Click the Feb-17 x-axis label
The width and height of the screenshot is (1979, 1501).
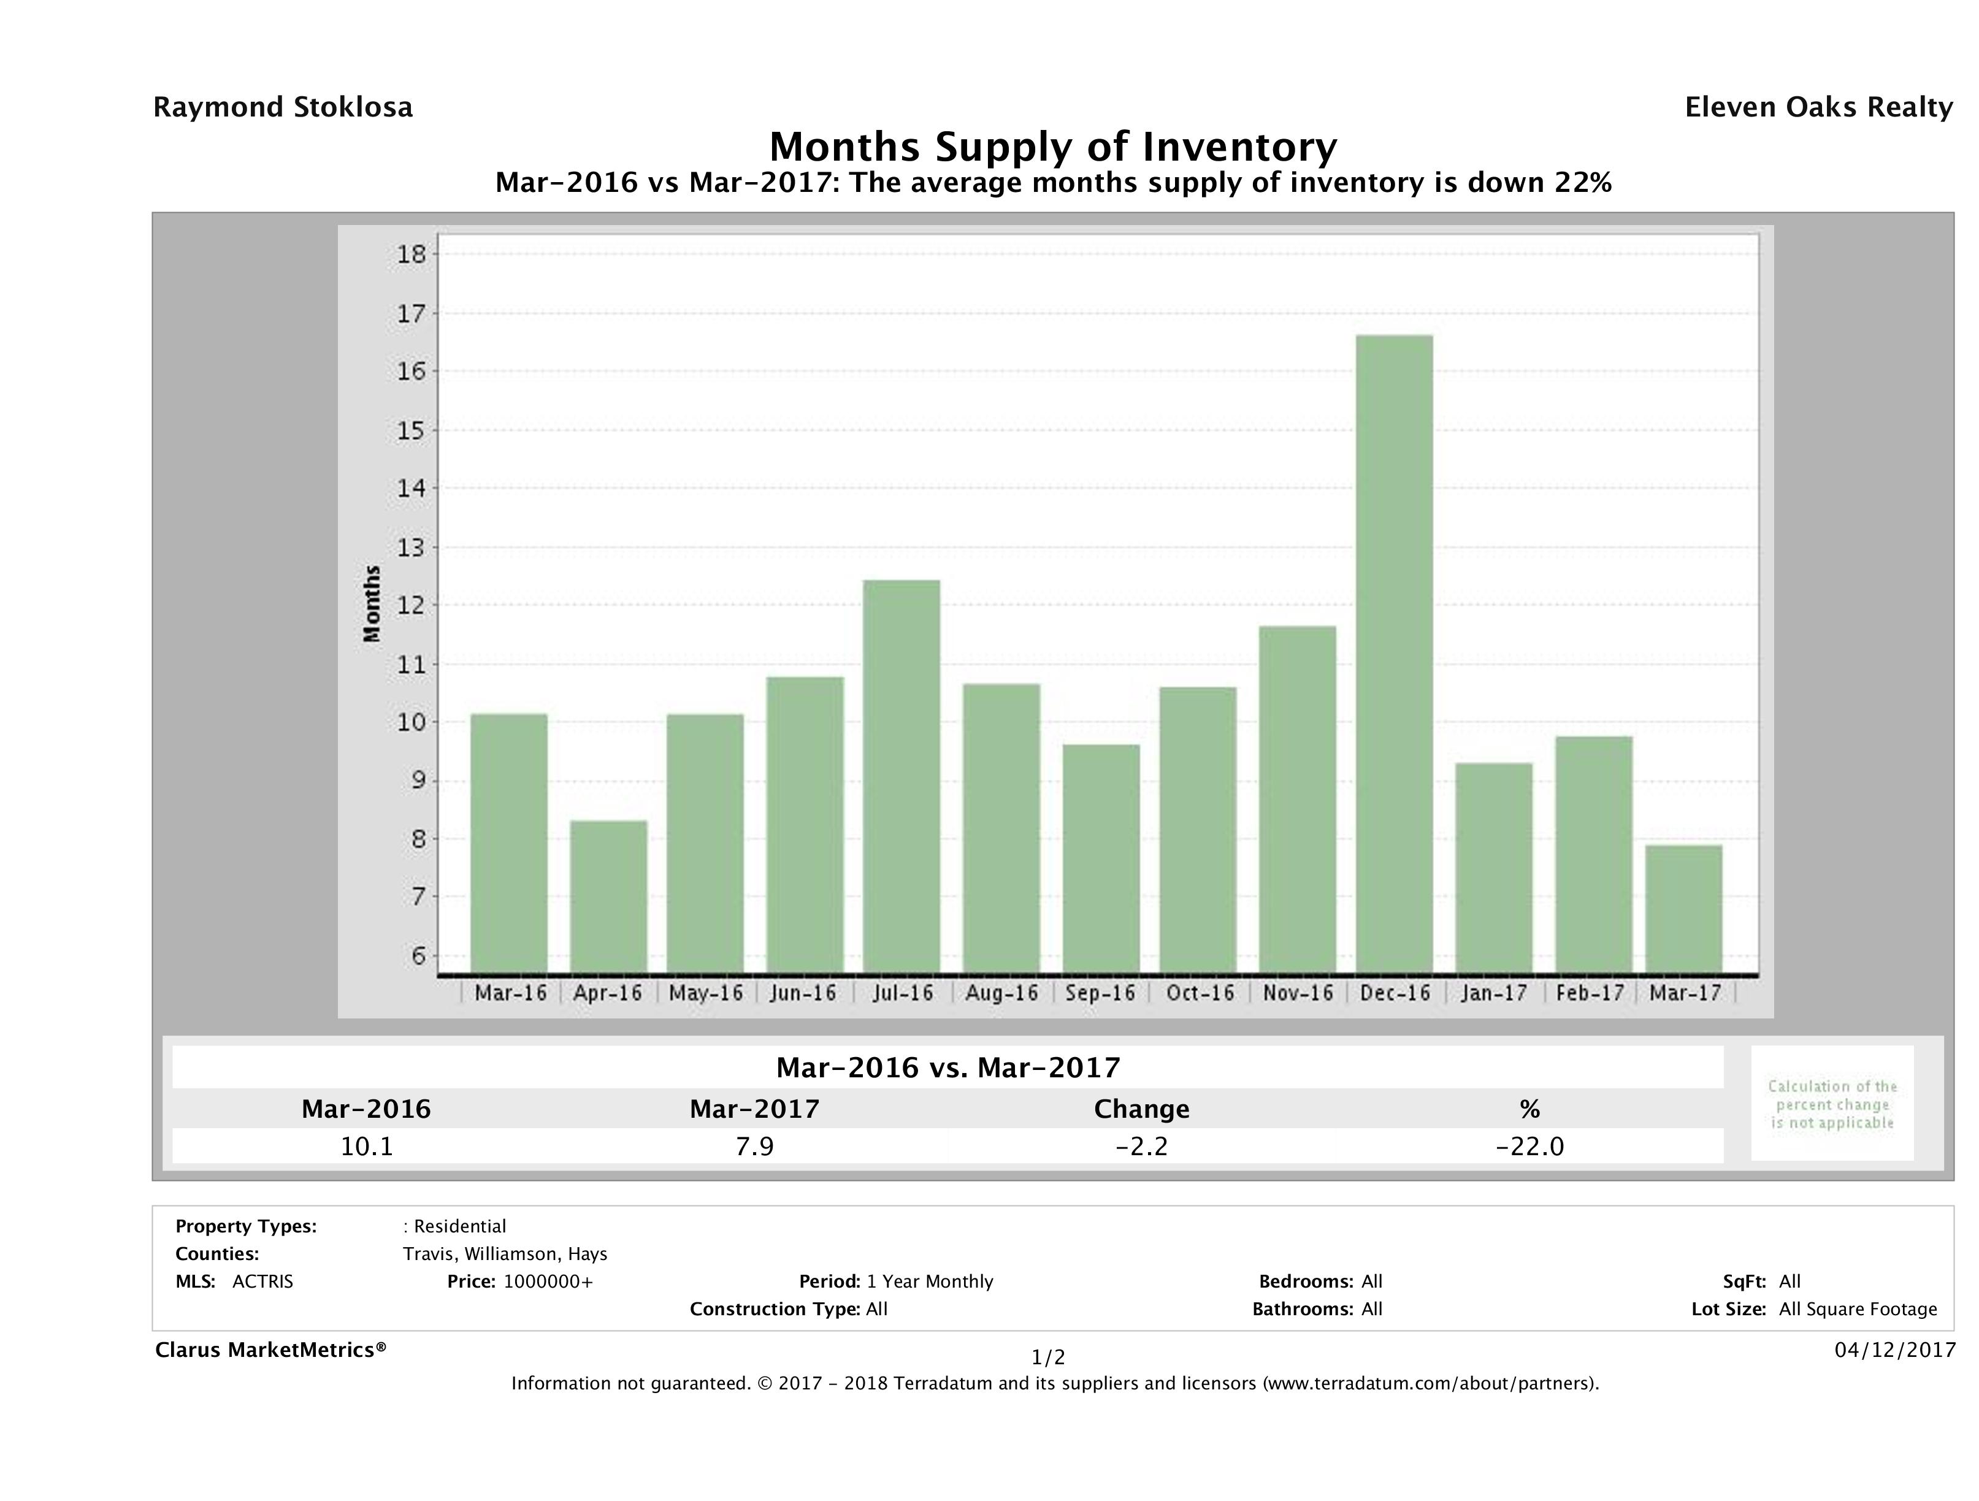click(x=1590, y=993)
